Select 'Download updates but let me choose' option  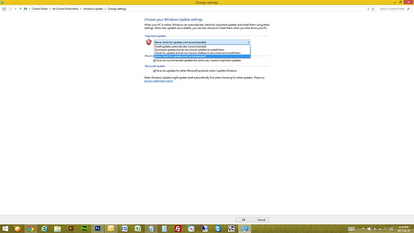(202, 50)
